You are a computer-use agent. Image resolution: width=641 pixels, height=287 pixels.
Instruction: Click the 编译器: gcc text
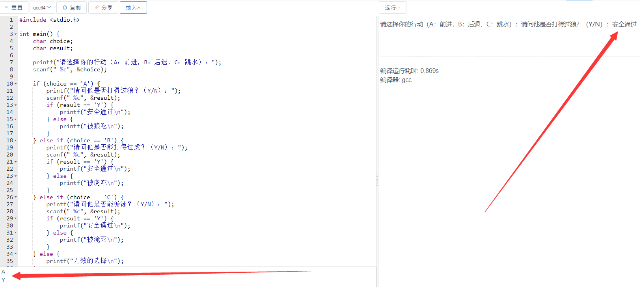pyautogui.click(x=396, y=80)
